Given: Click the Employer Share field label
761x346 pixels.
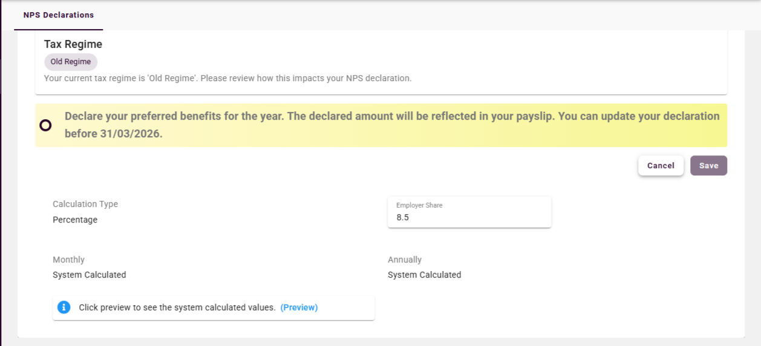Looking at the screenshot, I should (x=419, y=206).
